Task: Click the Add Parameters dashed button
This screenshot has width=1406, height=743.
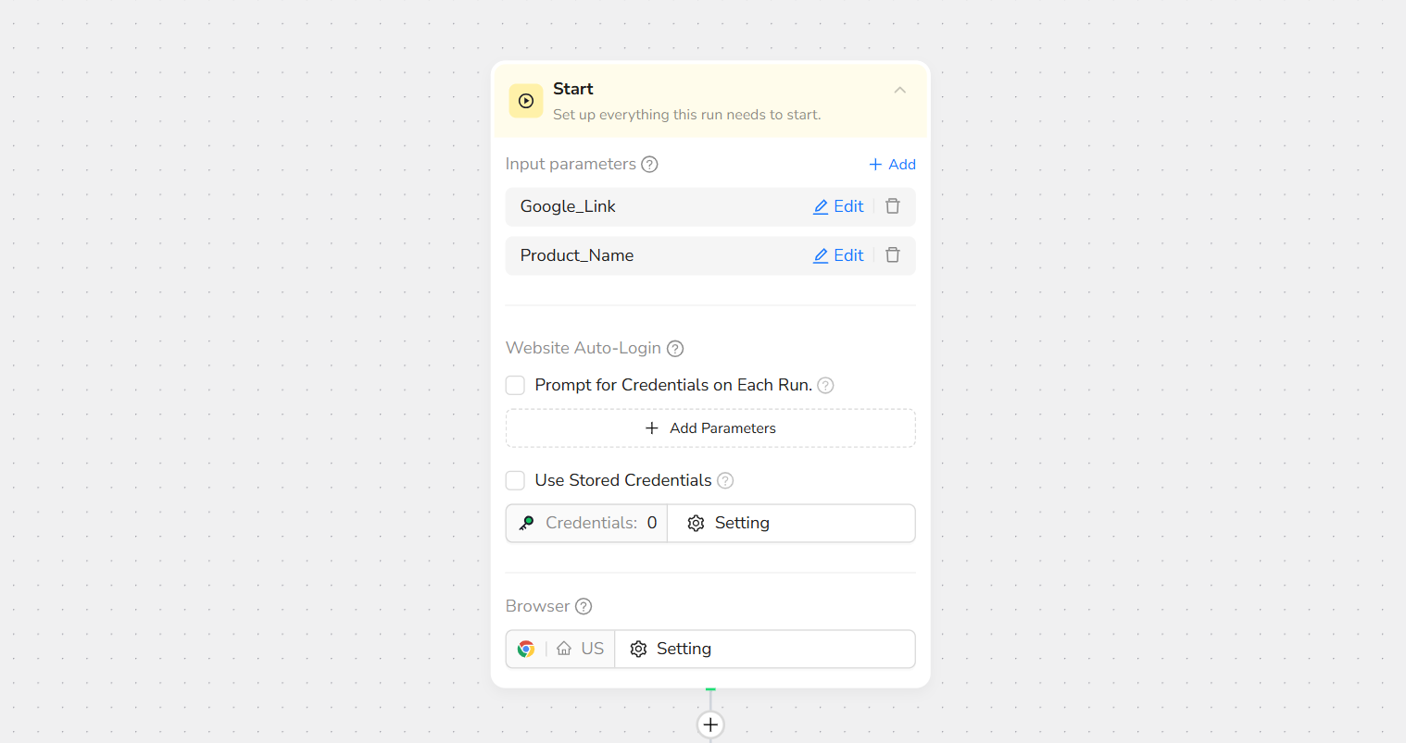Action: [710, 428]
